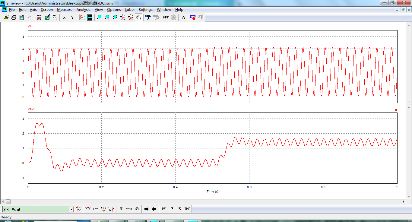Click the undo arrow icon

(x=30, y=17)
